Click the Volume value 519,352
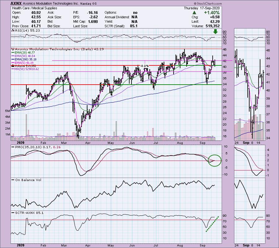279x248 pixels. [212, 26]
